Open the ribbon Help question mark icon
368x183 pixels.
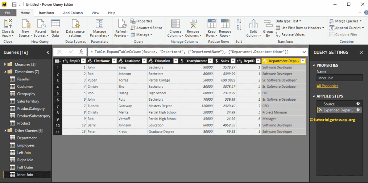[x=366, y=13]
